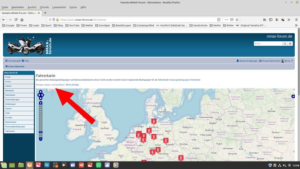Show more bookmarks via overflow chevron

pyautogui.click(x=296, y=26)
